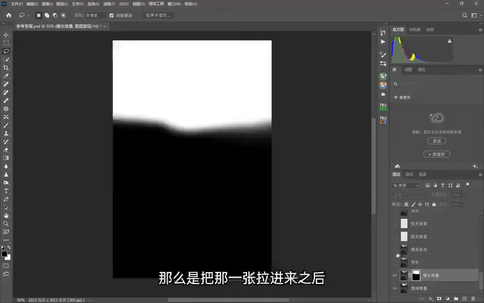The width and height of the screenshot is (484, 303).
Task: Switch to the 导航器 tab
Action: 415,30
